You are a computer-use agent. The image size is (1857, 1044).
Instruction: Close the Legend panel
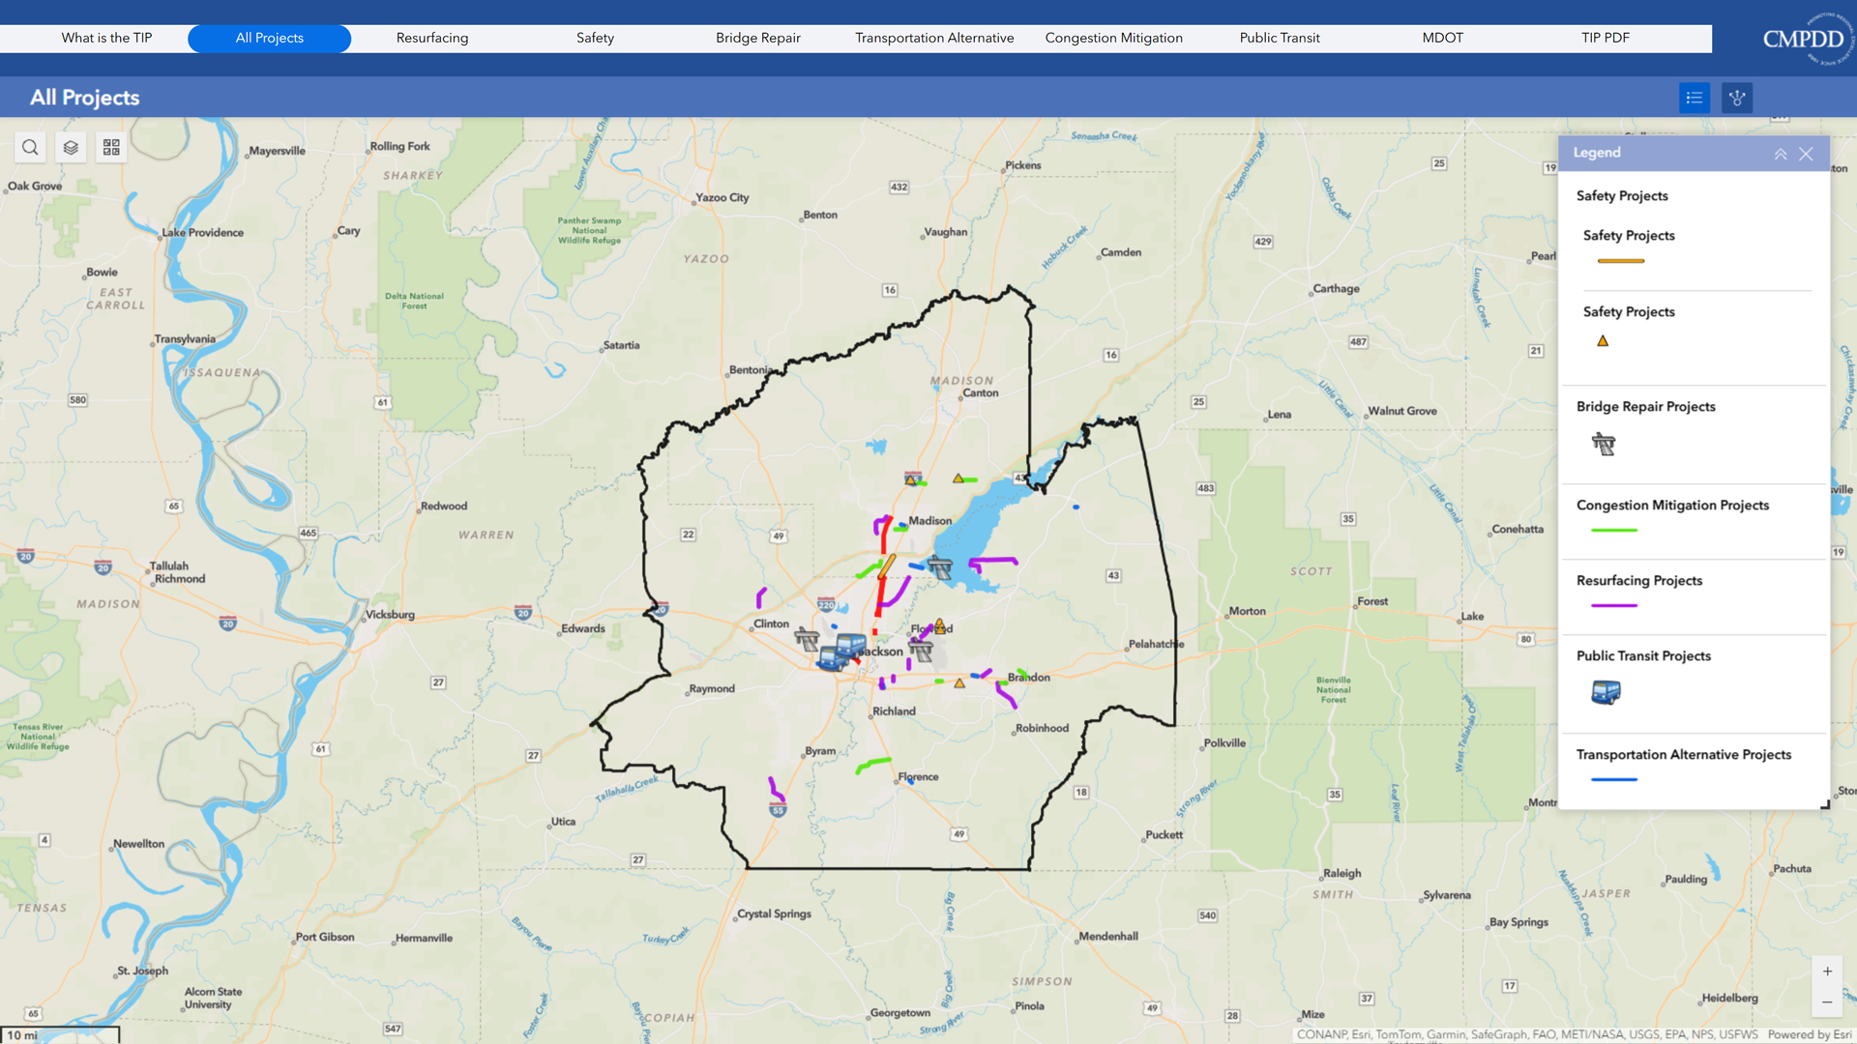(x=1806, y=154)
